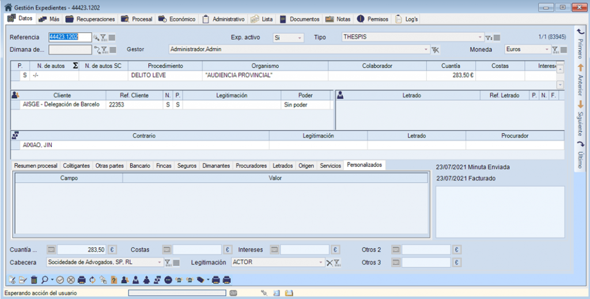Image resolution: width=590 pixels, height=299 pixels.
Task: Expand the Tipo dropdown showing THESPIS
Action: pos(479,37)
